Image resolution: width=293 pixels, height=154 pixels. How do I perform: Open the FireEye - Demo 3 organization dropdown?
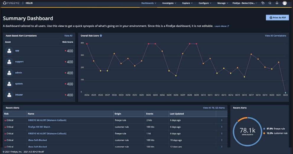coord(245,3)
